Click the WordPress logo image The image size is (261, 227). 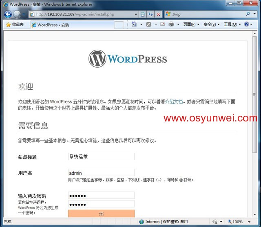[128, 59]
